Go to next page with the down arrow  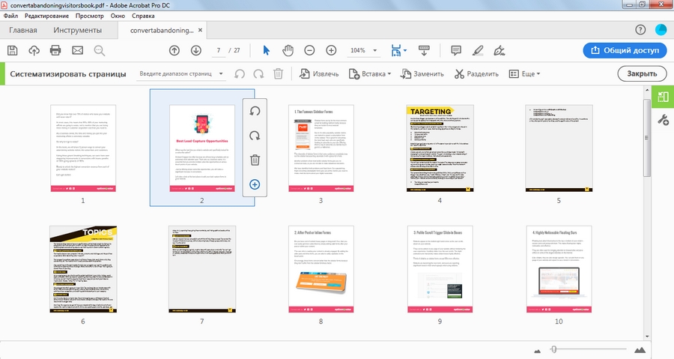pyautogui.click(x=196, y=50)
